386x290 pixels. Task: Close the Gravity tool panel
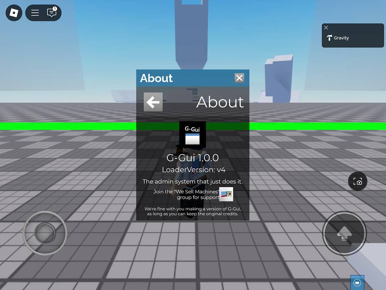coord(326,27)
